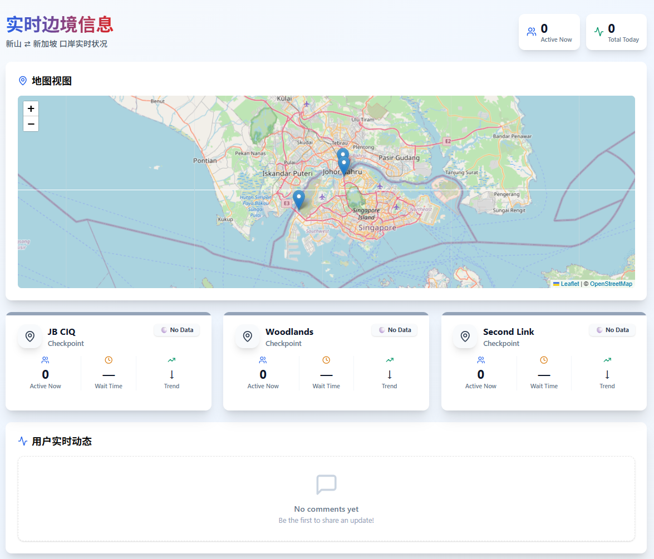This screenshot has height=559, width=654.
Task: Click the Woodlands No Data badge
Action: pyautogui.click(x=395, y=330)
